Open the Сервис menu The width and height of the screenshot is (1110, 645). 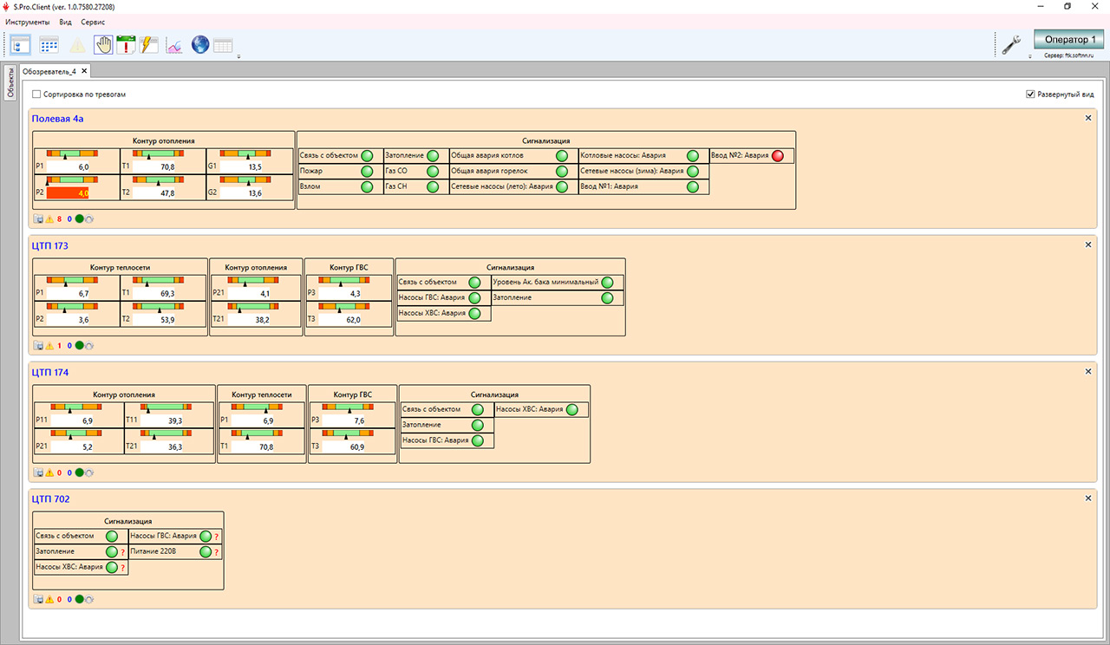tap(93, 21)
